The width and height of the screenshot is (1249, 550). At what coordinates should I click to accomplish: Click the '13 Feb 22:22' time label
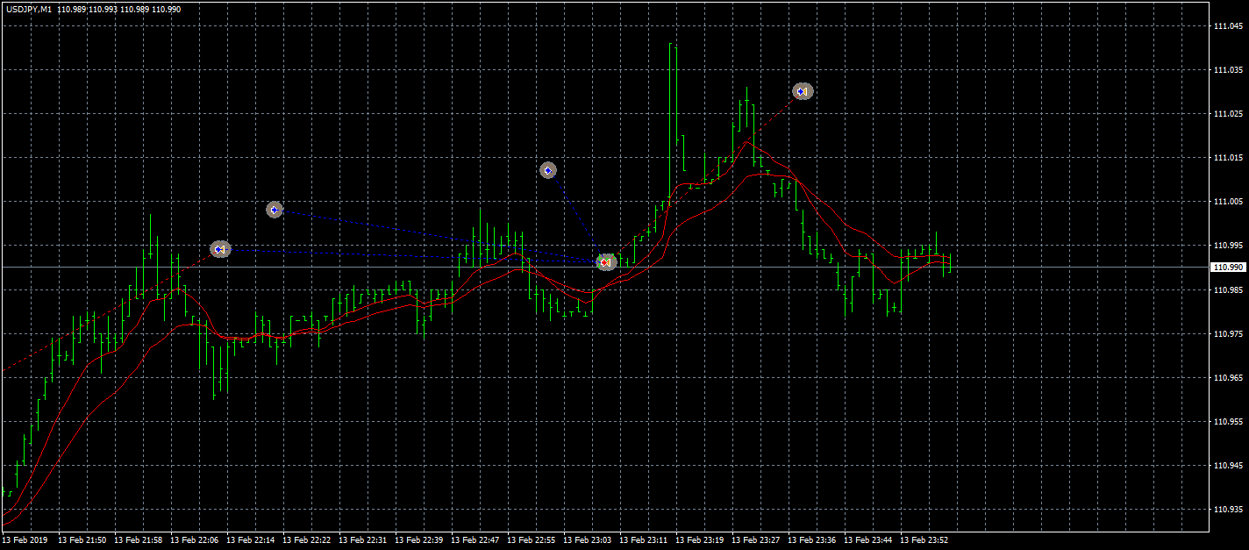coord(306,540)
